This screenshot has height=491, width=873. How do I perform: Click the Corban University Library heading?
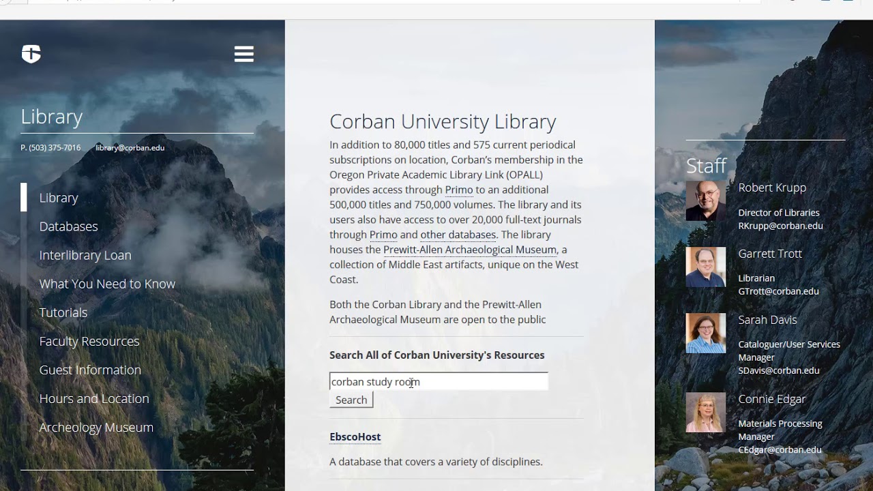(443, 121)
